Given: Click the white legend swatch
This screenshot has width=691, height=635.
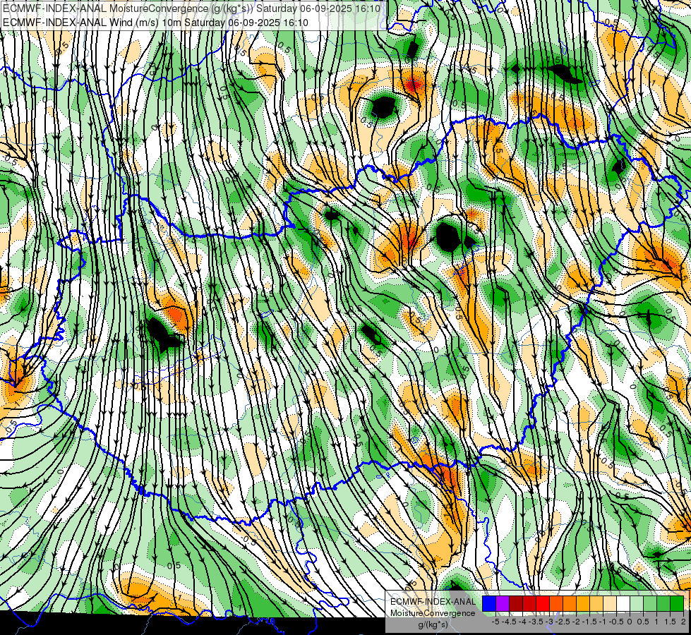Looking at the screenshot, I should 623,603.
